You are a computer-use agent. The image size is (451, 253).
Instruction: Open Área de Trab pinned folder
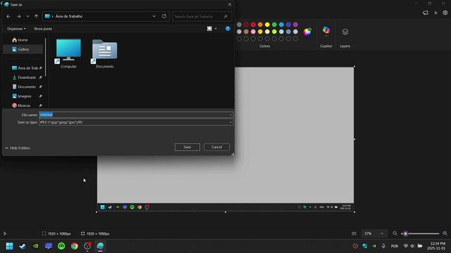pos(27,68)
